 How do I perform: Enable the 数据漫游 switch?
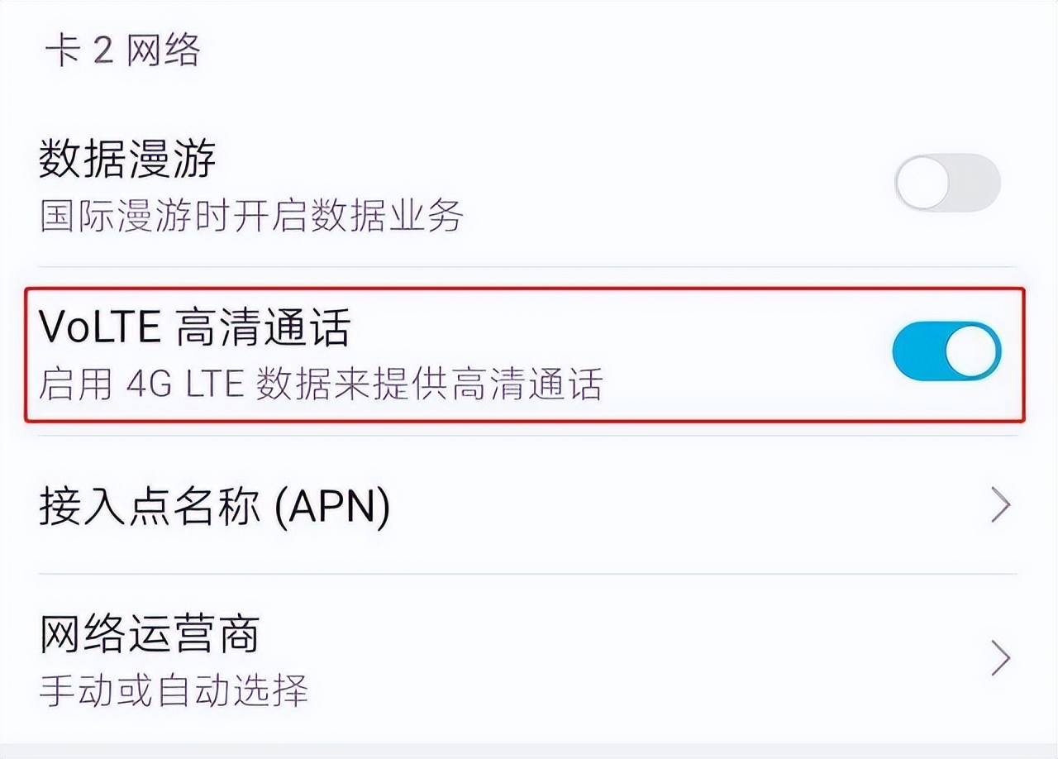click(x=949, y=184)
